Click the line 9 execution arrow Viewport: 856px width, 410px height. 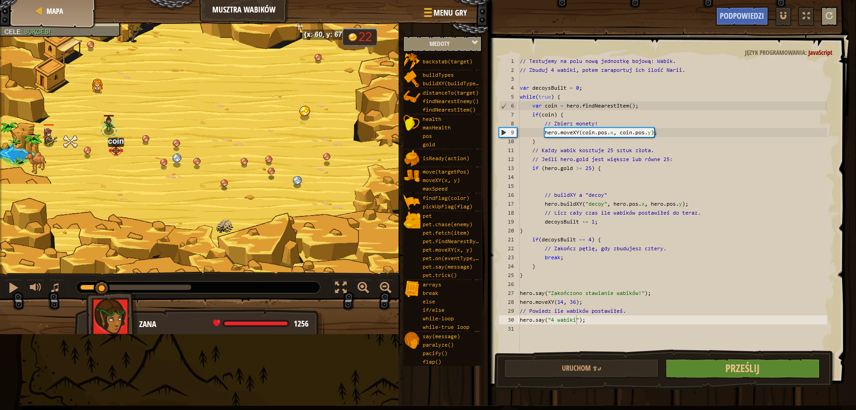point(504,133)
